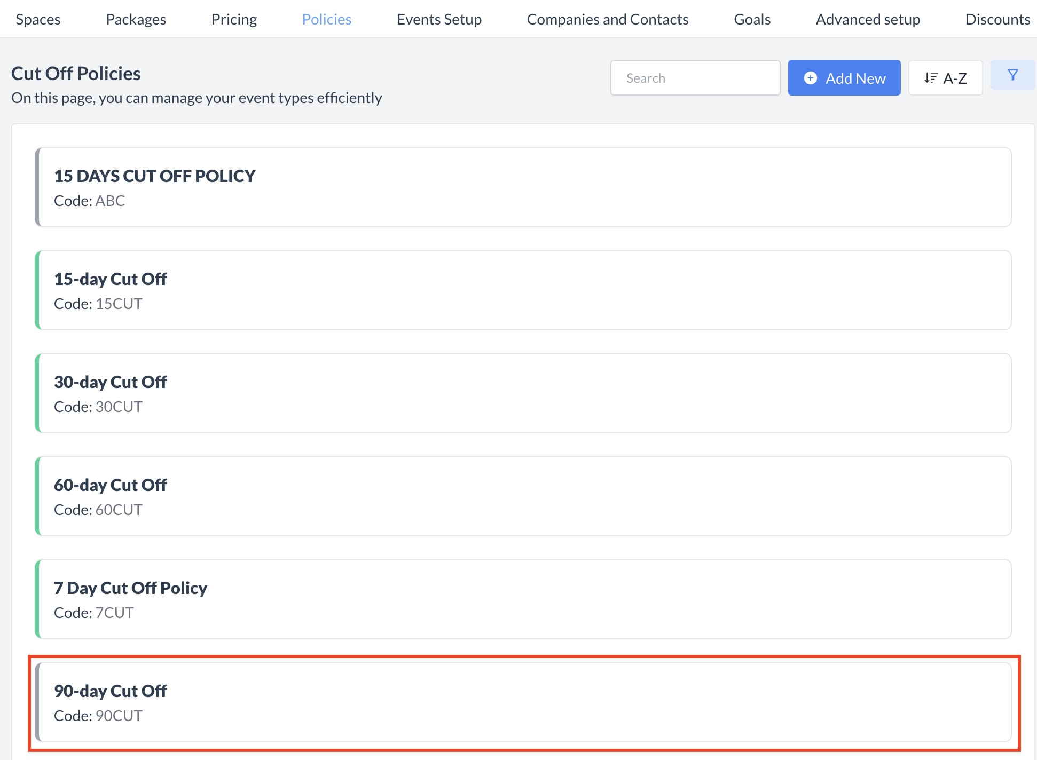Image resolution: width=1037 pixels, height=760 pixels.
Task: Open the Events Setup section
Action: [439, 19]
